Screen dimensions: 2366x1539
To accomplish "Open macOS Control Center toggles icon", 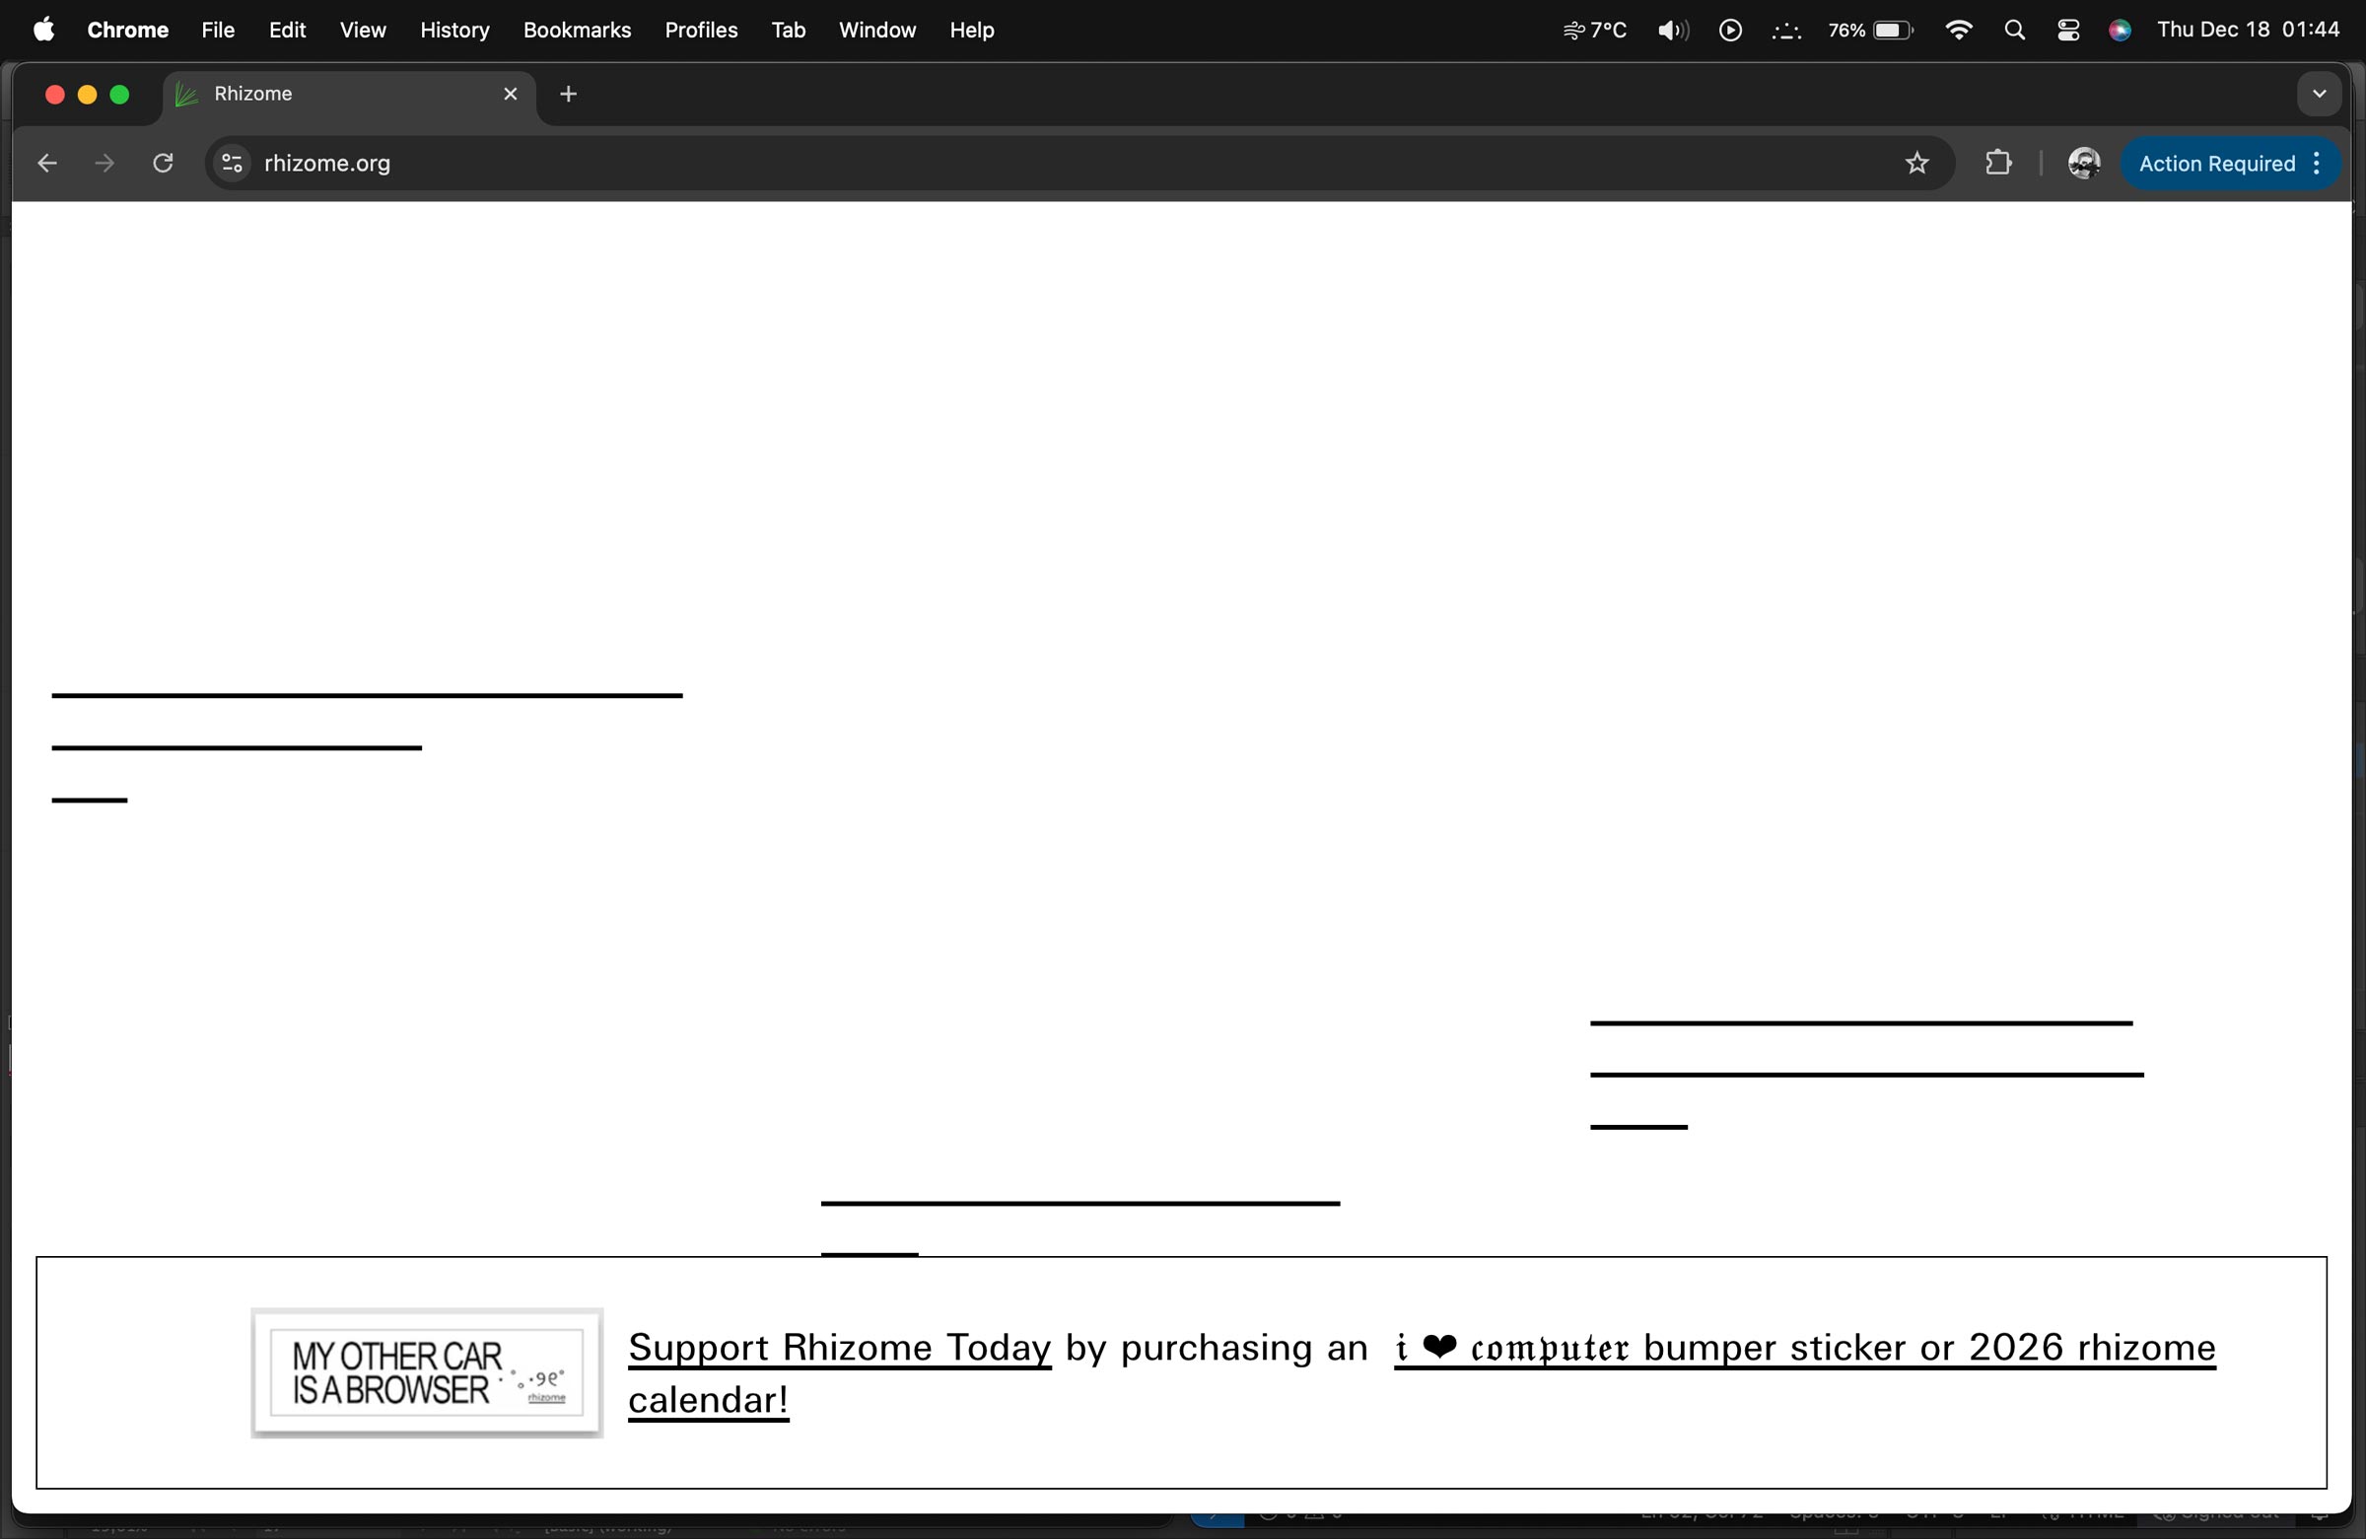I will (2067, 31).
